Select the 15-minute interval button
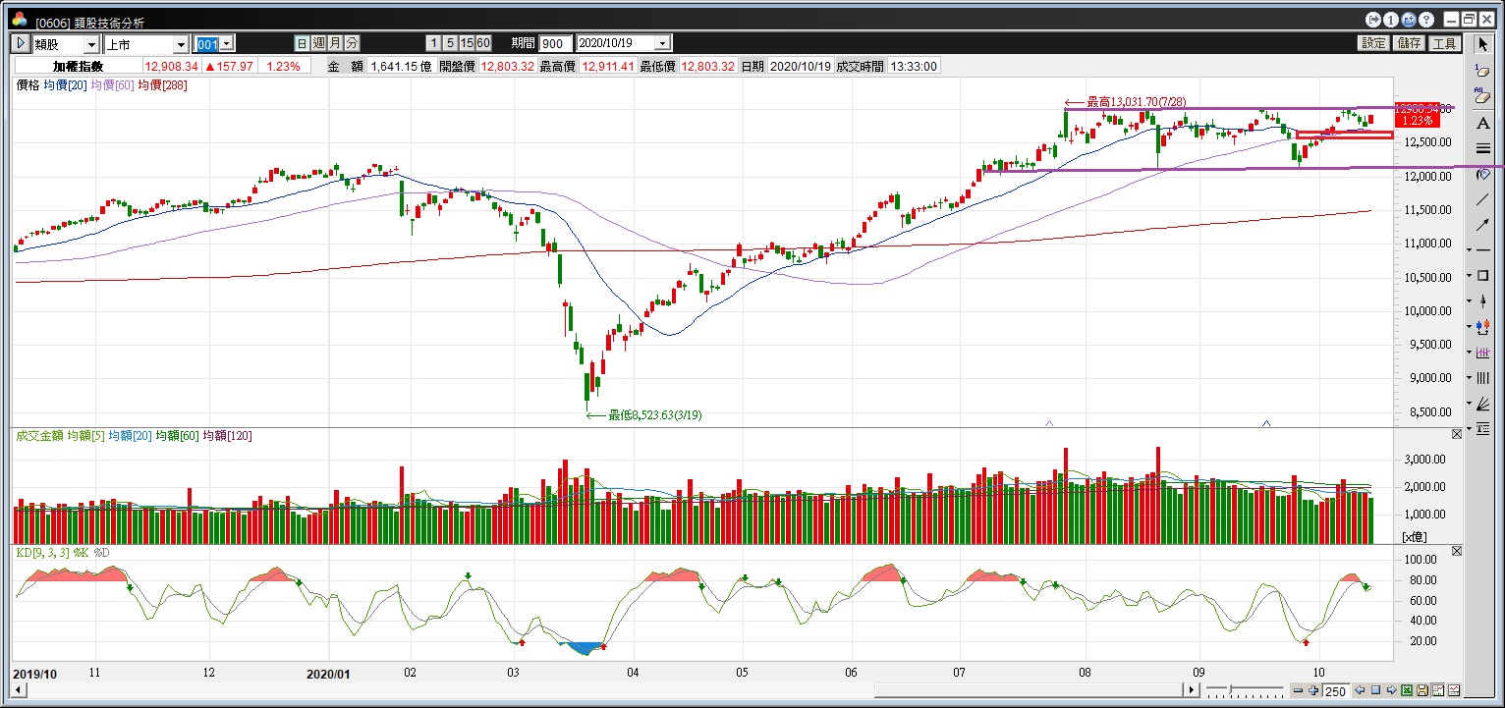1505x708 pixels. pyautogui.click(x=467, y=43)
